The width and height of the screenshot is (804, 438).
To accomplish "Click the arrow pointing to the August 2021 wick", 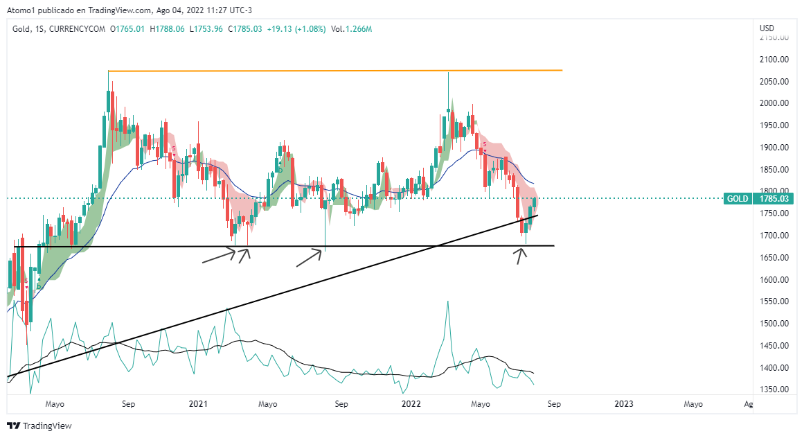I will tap(310, 256).
